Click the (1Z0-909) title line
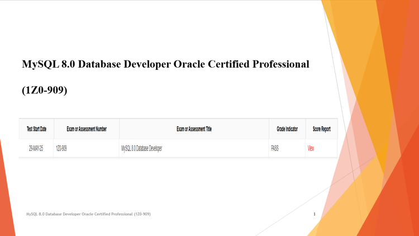This screenshot has height=236, width=419. click(x=44, y=90)
